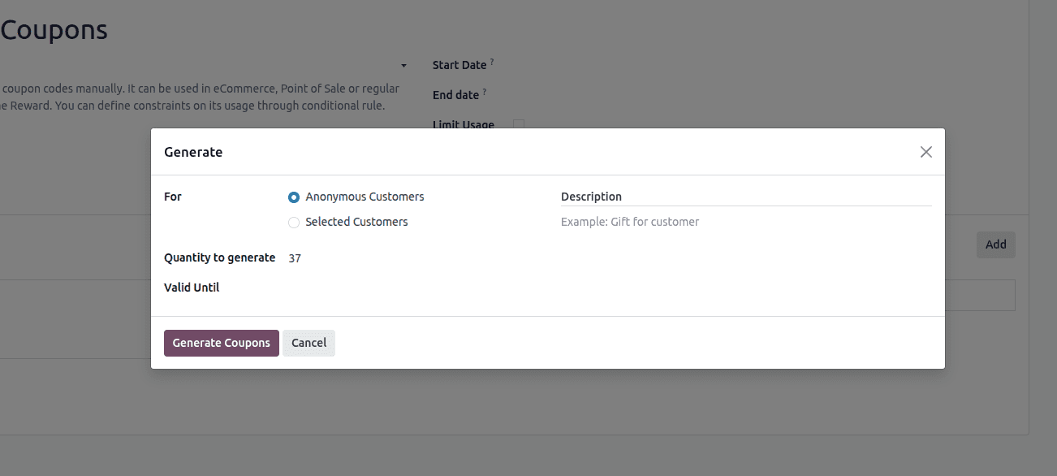This screenshot has height=476, width=1057.
Task: Select the Selected Customers option
Action: click(293, 222)
